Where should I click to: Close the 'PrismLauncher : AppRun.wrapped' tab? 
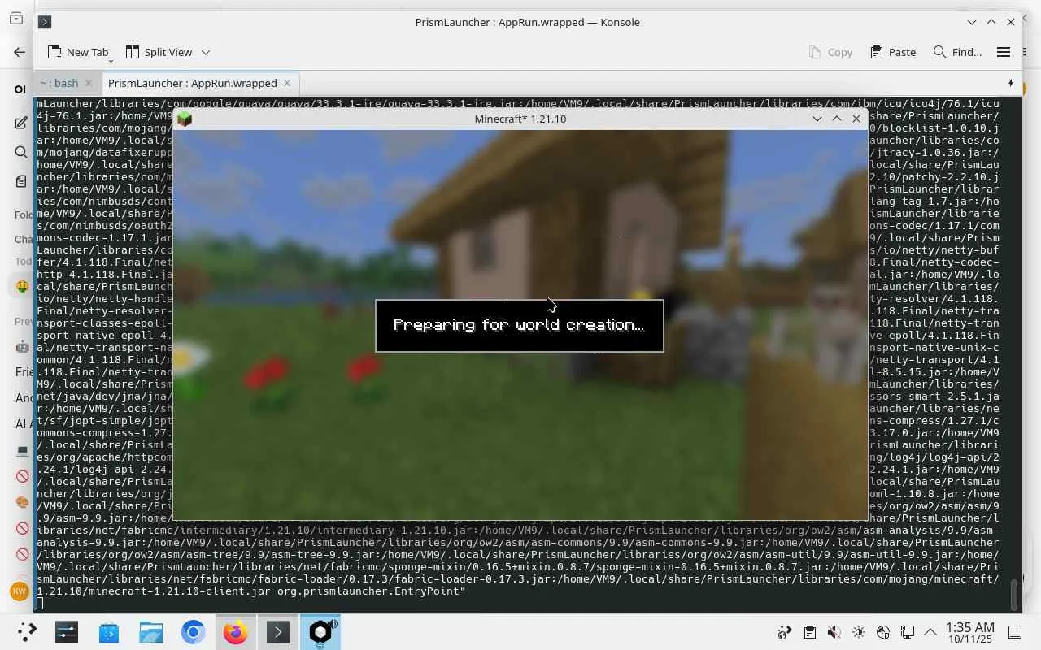[286, 83]
